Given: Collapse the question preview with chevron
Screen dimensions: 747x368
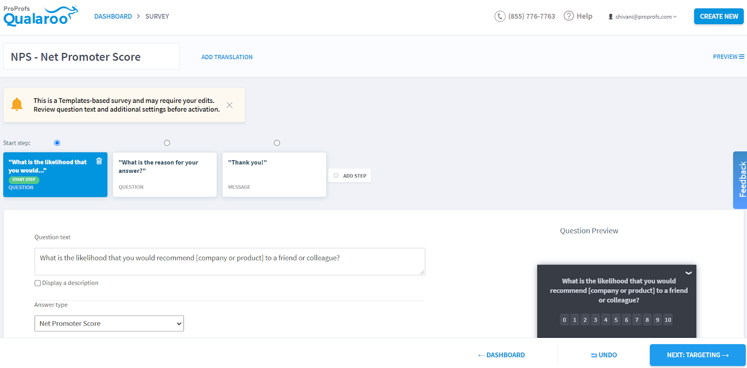Looking at the screenshot, I should 688,273.
